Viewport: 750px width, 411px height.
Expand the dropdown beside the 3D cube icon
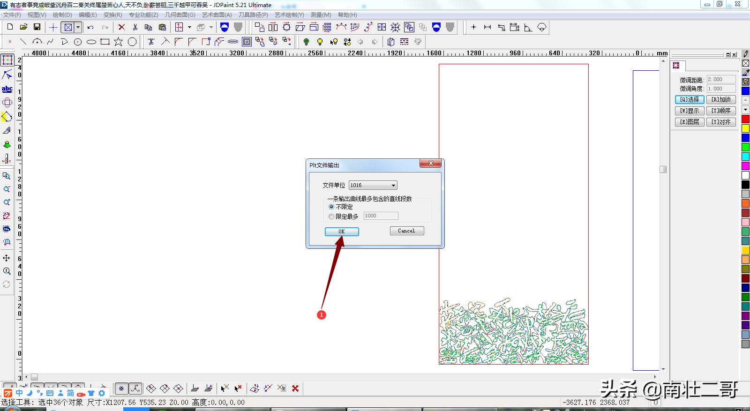tap(211, 27)
